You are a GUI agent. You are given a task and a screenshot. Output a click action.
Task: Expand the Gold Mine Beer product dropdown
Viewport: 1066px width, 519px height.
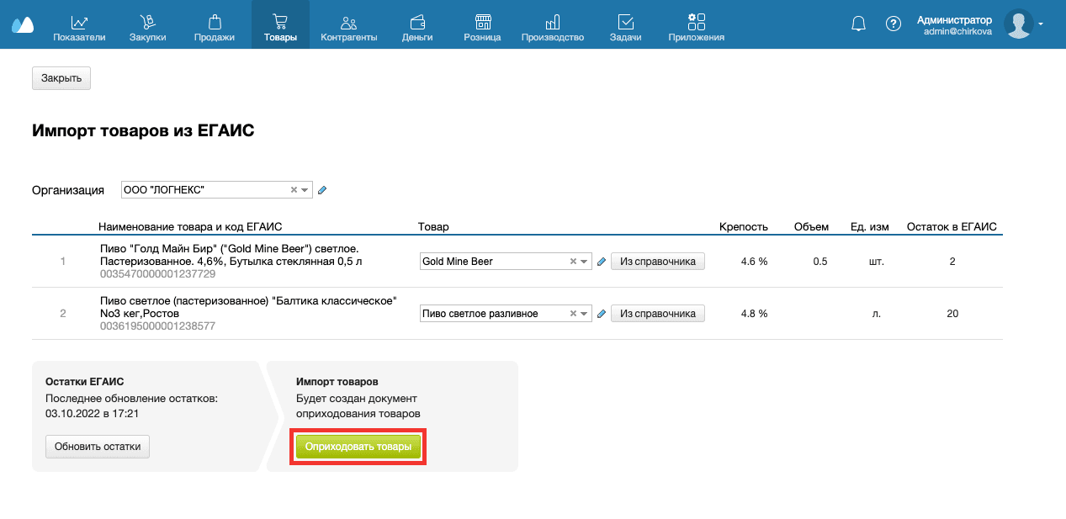tap(584, 262)
